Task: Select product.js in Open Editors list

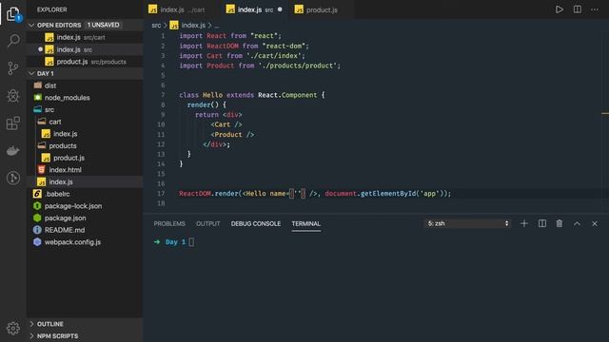Action: tap(85, 62)
